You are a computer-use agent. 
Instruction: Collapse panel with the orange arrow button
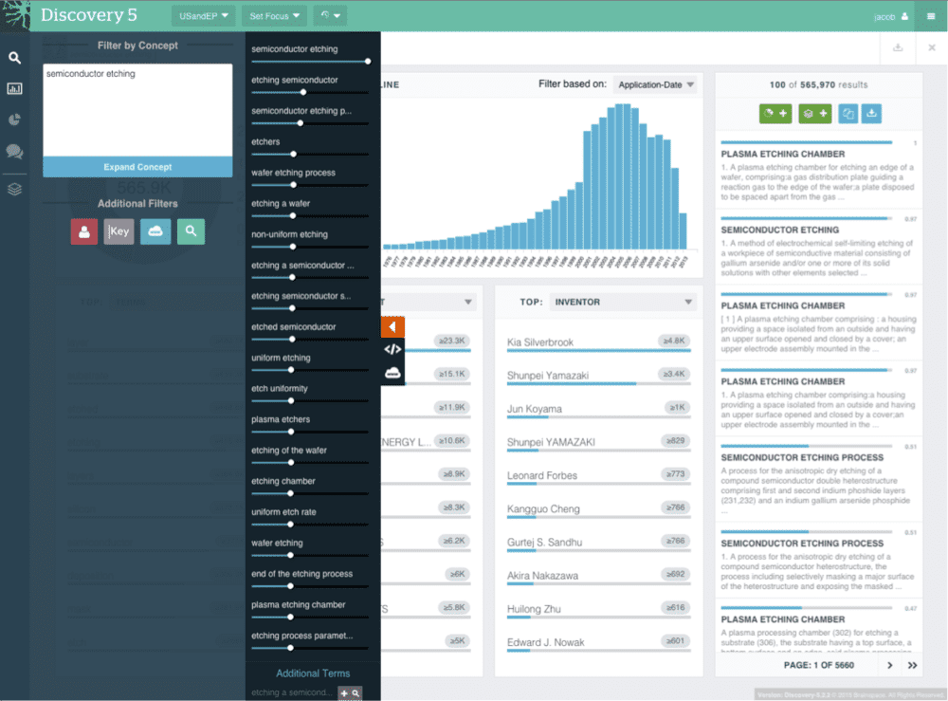pos(392,327)
